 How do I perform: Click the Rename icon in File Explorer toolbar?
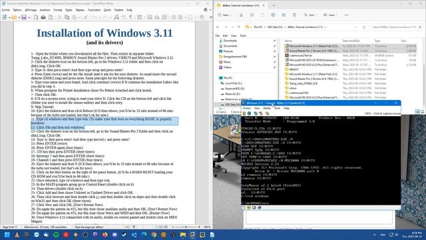273,15
